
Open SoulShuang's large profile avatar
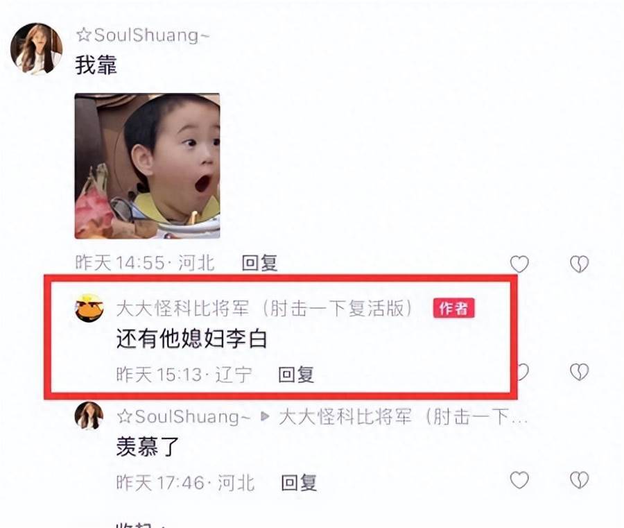[36, 49]
